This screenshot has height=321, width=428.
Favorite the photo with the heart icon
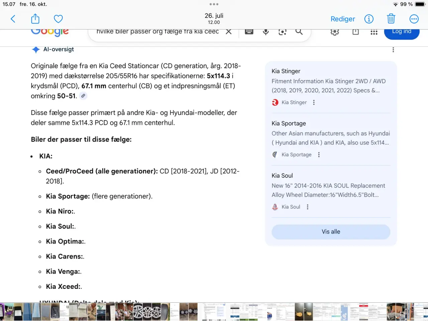coord(58,19)
